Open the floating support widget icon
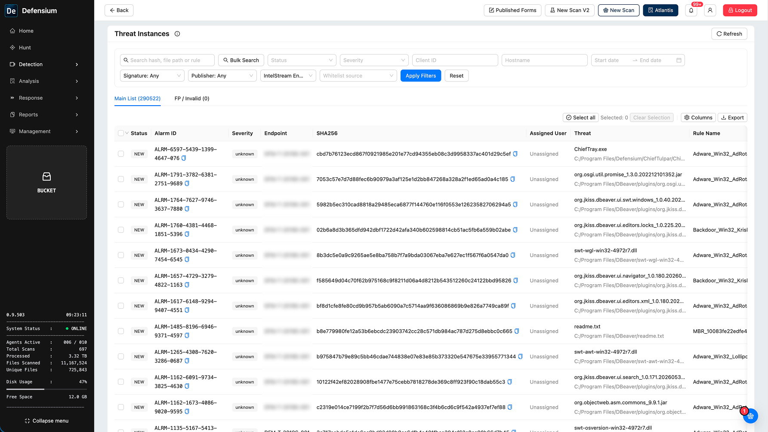 (750, 416)
